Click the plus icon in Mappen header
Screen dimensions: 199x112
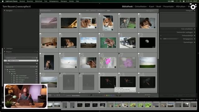click(x=37, y=52)
